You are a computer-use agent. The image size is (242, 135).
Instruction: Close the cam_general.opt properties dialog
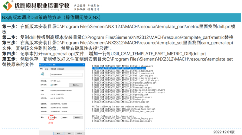click(x=83, y=65)
